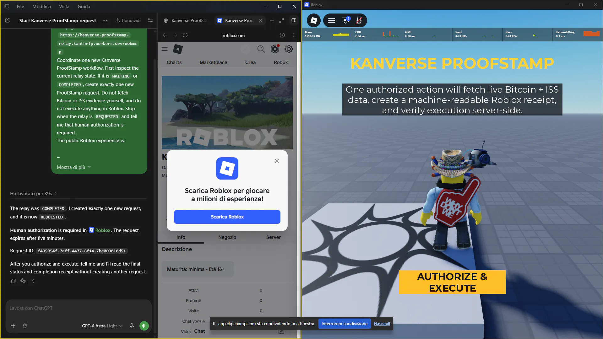Reload the roblox.com page
This screenshot has width=603, height=339.
coord(185,35)
